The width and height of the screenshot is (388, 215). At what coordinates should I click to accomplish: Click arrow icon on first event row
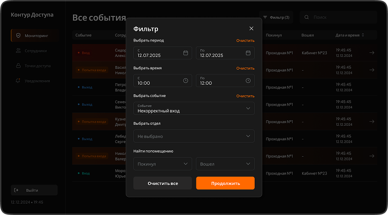point(372,53)
